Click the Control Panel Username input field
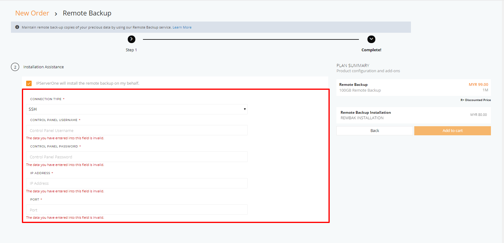 tap(137, 130)
